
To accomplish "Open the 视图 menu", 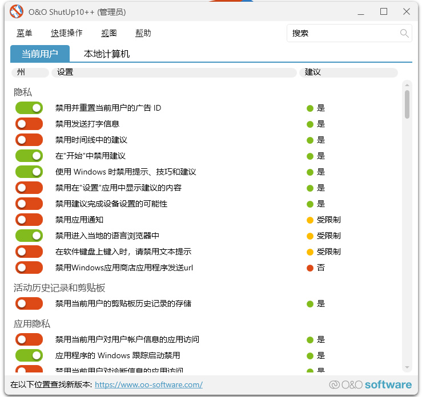I will [108, 33].
